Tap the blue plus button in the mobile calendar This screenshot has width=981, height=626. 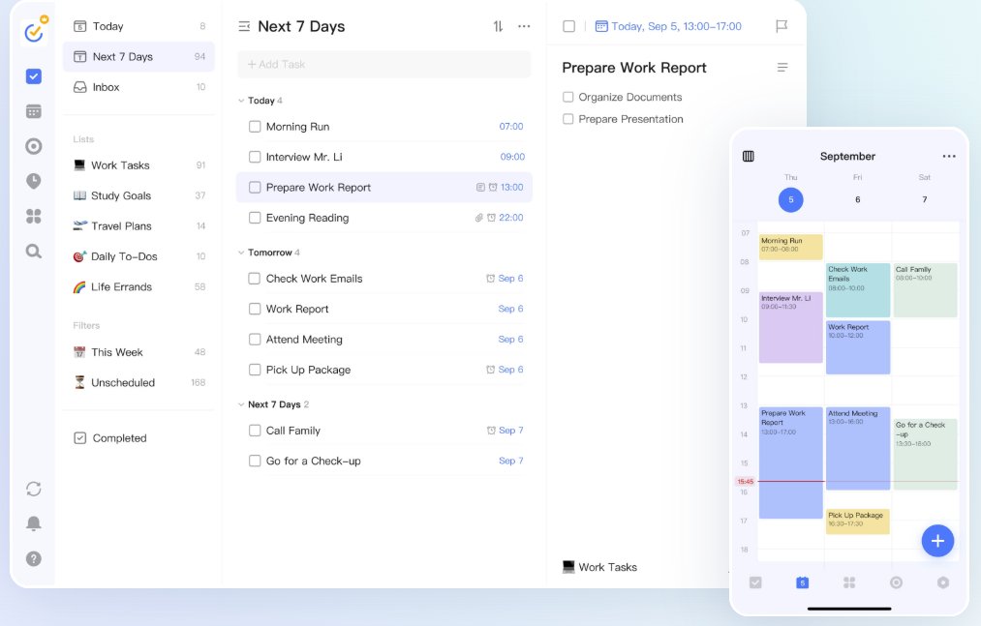pos(937,541)
